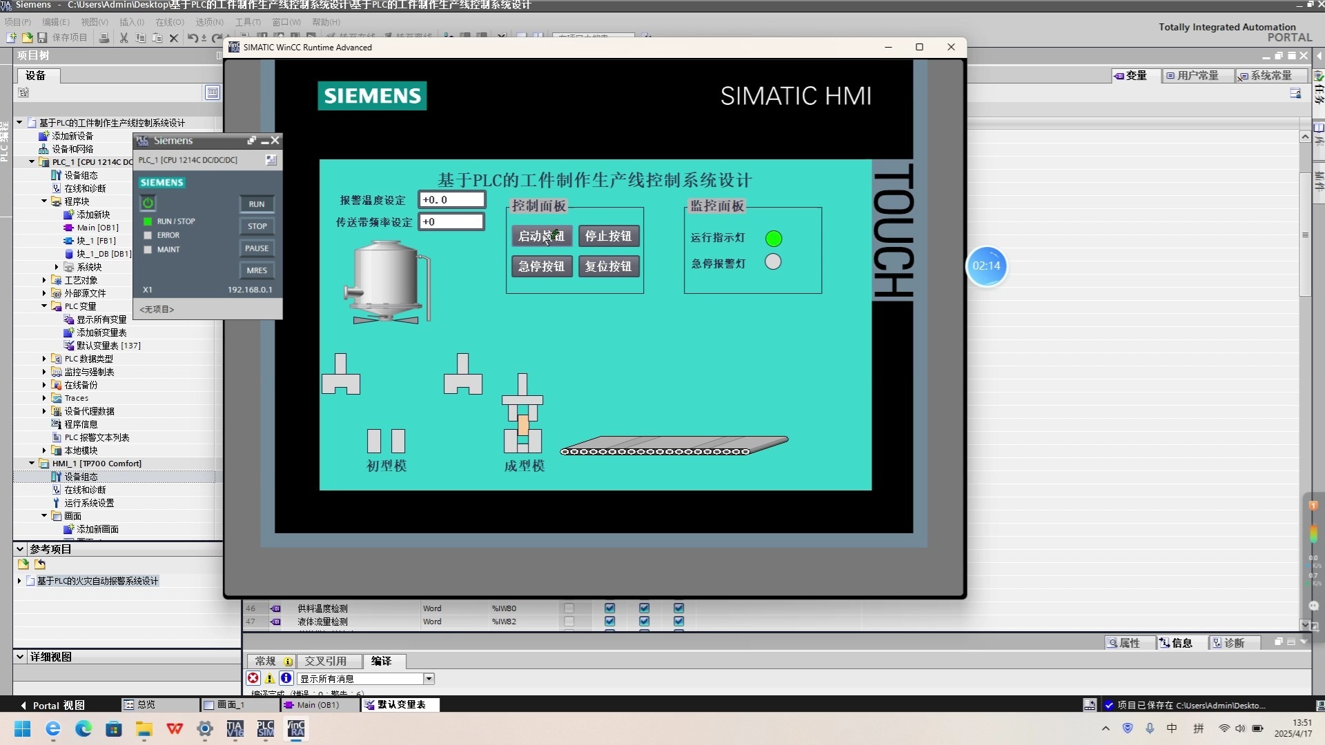Collapse the HMI_1 [TP700 Comfort] node

[x=32, y=464]
